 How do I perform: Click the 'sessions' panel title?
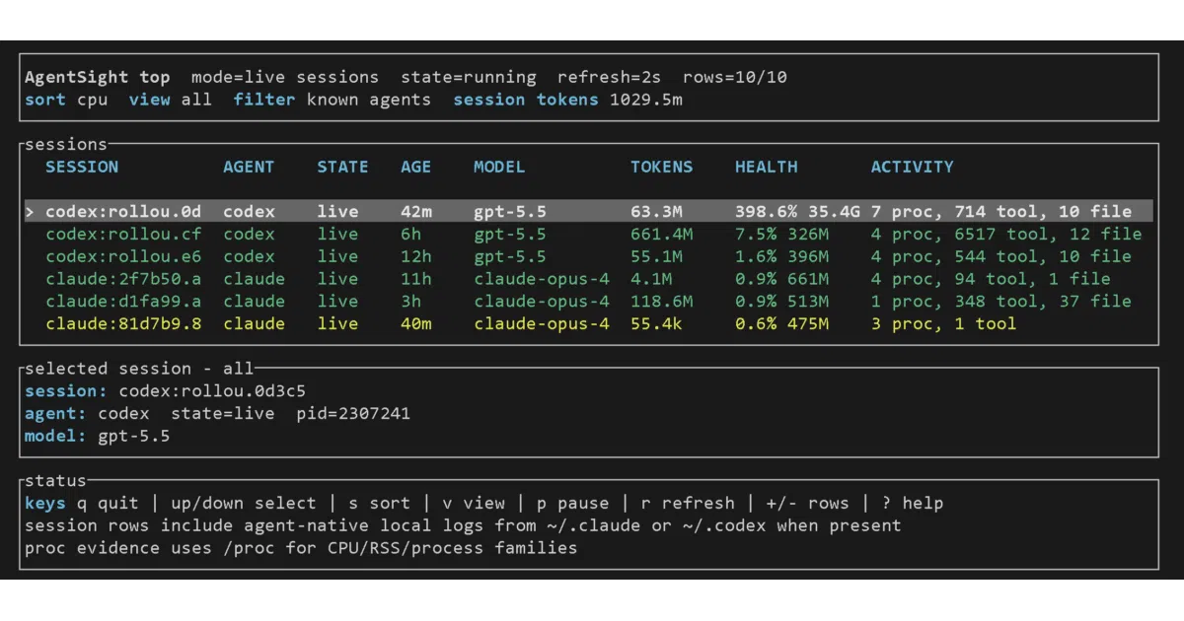66,144
